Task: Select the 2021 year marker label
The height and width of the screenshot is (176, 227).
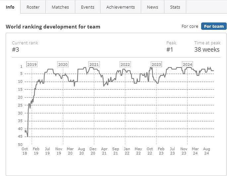Action: coord(94,65)
